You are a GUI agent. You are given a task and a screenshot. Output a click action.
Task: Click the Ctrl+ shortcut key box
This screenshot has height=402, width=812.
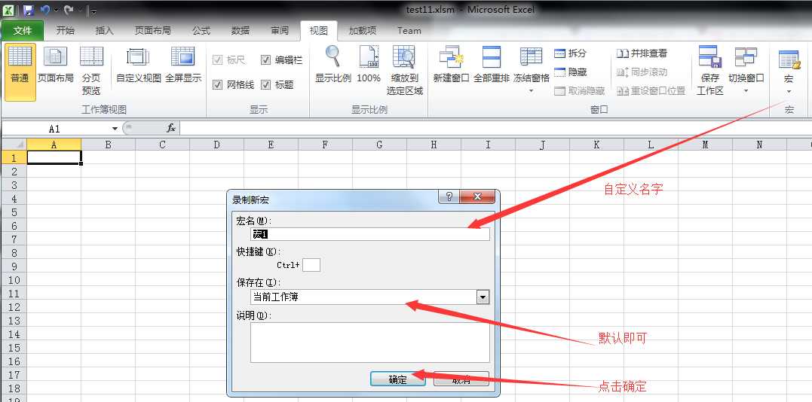(x=311, y=265)
